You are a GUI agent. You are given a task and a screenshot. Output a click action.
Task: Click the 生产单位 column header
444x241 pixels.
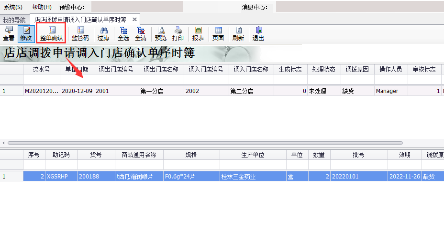tap(253, 155)
